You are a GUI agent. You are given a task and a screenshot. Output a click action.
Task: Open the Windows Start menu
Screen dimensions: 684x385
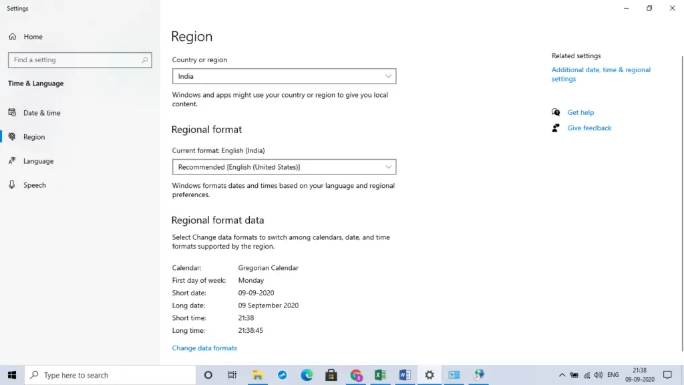(12, 375)
